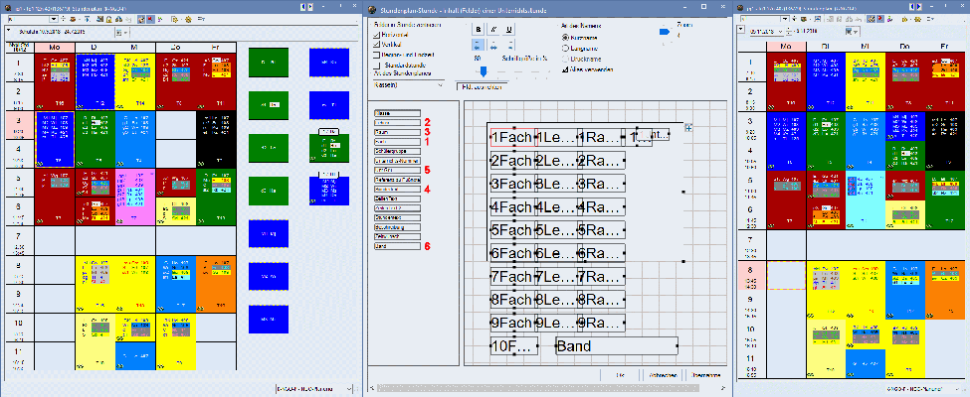Select the Band field in the list
This screenshot has width=970, height=397.
coord(394,245)
